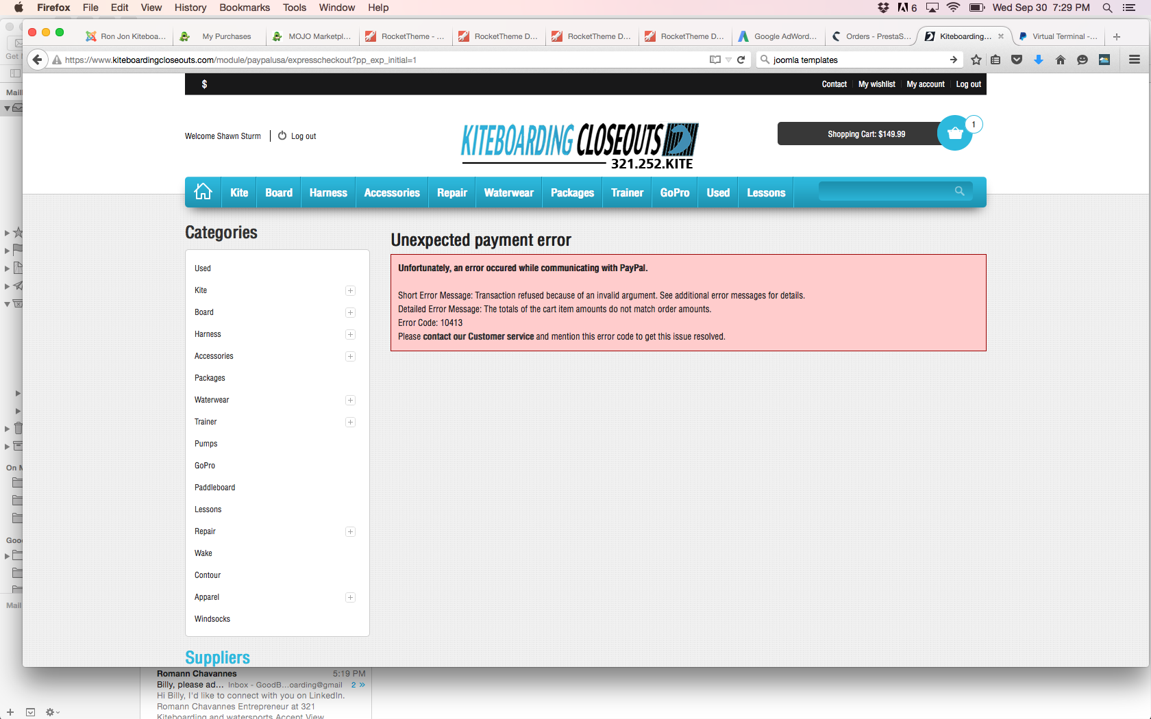Switch to the My Purchases tab

[x=221, y=36]
